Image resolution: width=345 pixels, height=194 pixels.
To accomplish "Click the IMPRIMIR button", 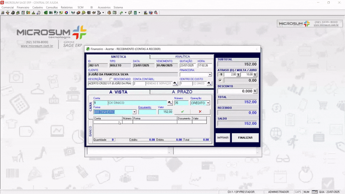I will (223, 138).
